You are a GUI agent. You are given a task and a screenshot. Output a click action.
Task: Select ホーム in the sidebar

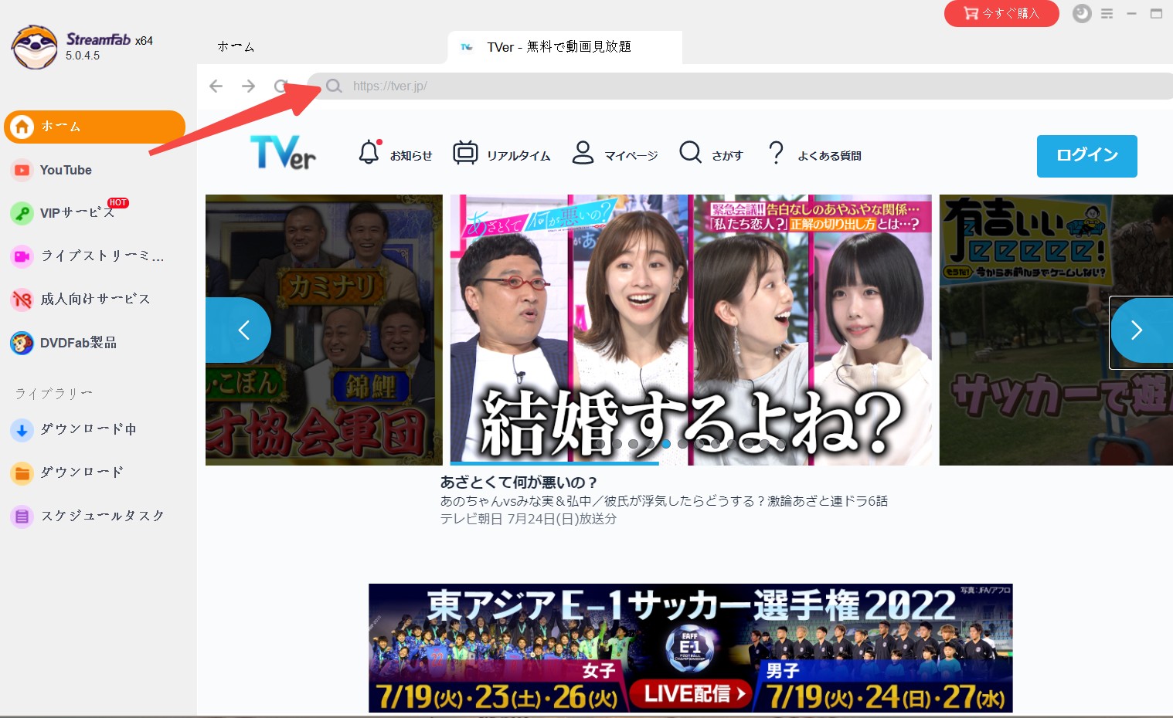(94, 127)
